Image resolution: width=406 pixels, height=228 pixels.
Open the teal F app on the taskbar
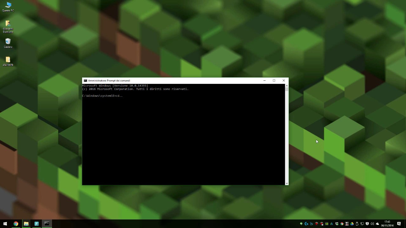[36, 224]
